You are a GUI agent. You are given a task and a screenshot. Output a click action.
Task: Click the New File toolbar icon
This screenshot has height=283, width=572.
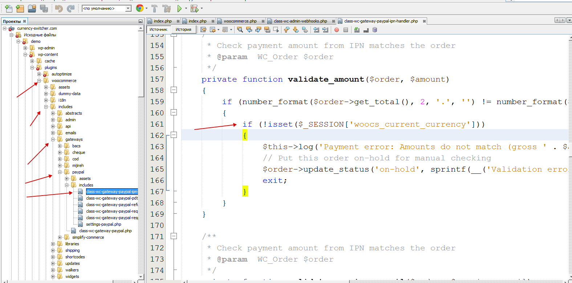(8, 8)
